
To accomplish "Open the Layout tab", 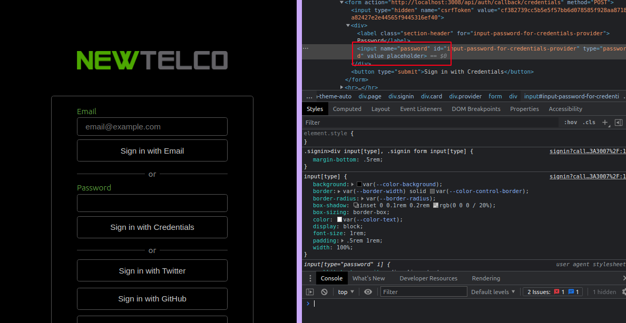I will (380, 109).
